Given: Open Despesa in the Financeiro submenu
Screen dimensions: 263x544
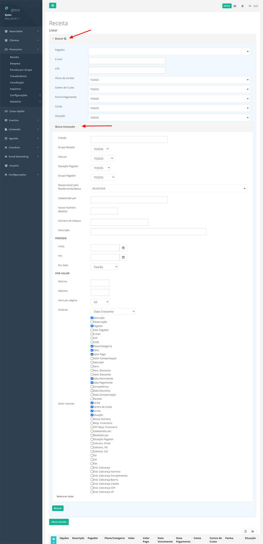Looking at the screenshot, I should 15,63.
